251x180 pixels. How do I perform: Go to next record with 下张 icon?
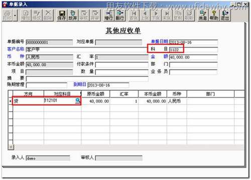point(156,15)
